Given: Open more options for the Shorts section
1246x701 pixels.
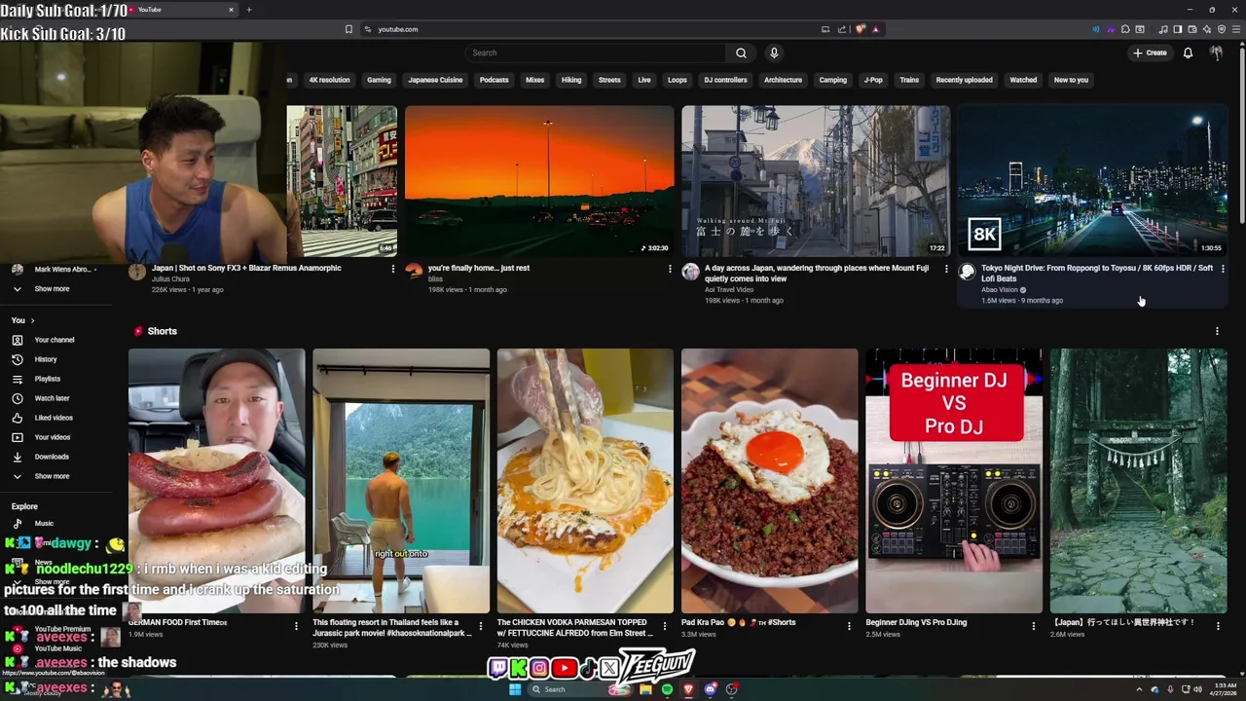Looking at the screenshot, I should (x=1217, y=331).
